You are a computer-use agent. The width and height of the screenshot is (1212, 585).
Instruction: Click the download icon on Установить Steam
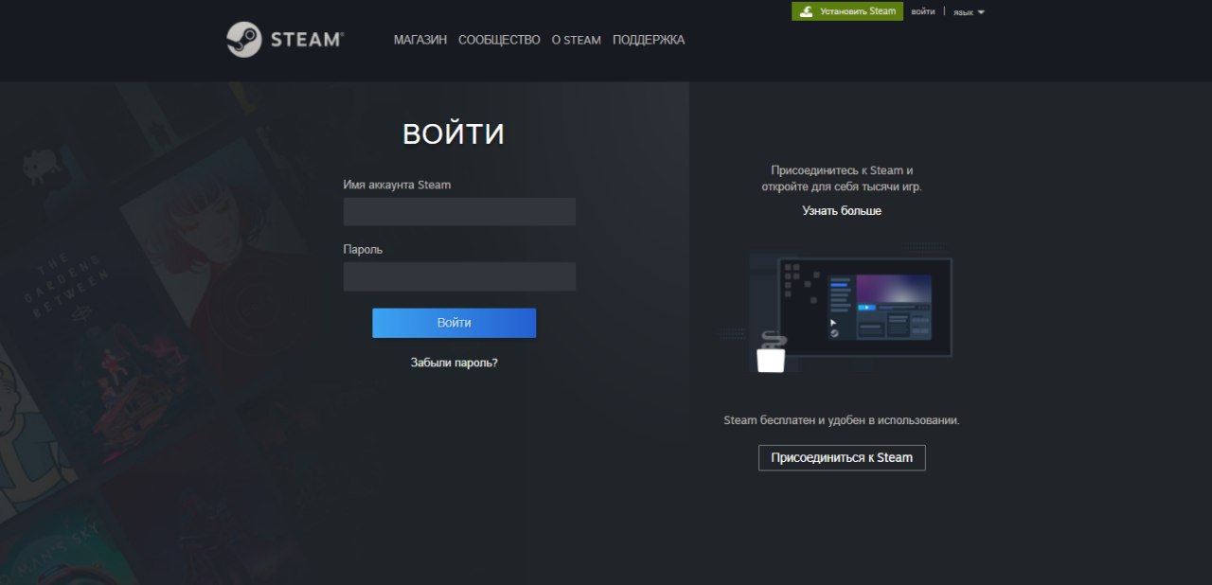tap(806, 11)
